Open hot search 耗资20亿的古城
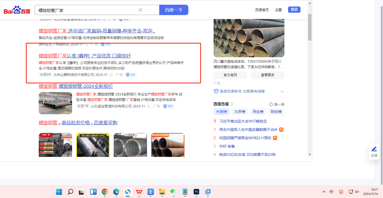This screenshot has width=383, height=198. coord(247,155)
